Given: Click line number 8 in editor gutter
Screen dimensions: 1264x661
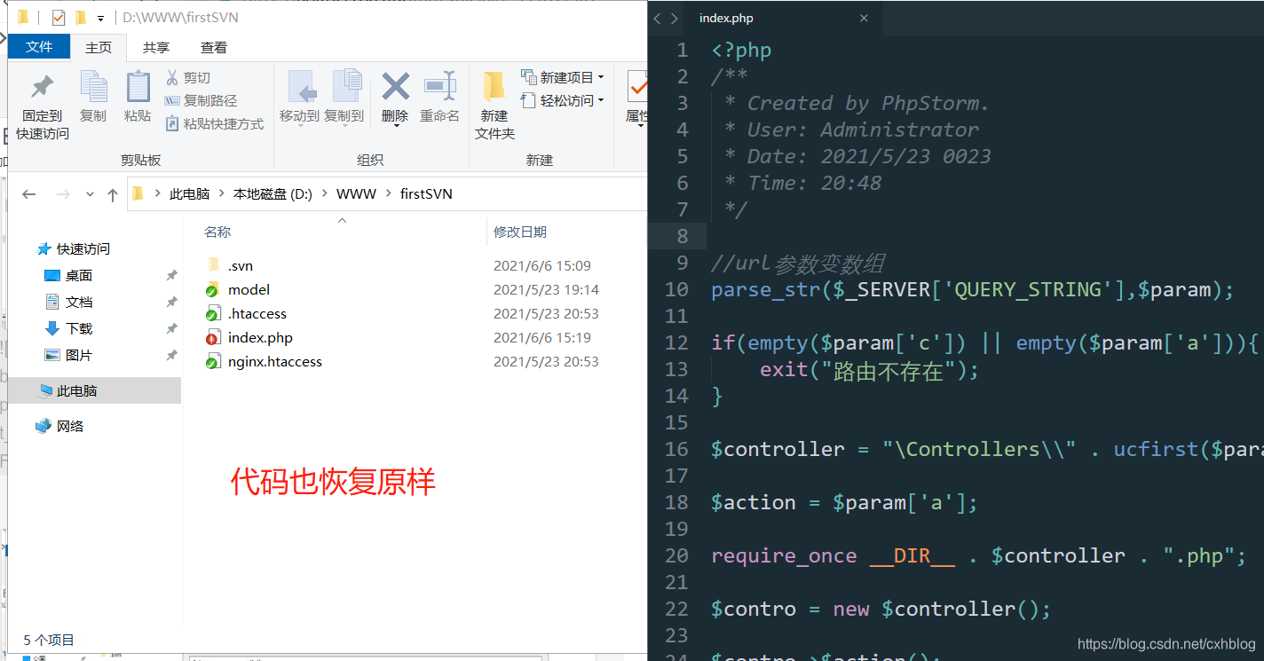Looking at the screenshot, I should pos(682,236).
